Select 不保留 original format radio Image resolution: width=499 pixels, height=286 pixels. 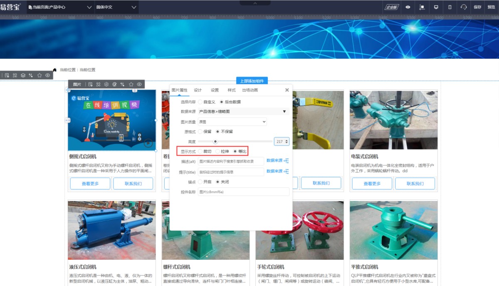point(217,132)
